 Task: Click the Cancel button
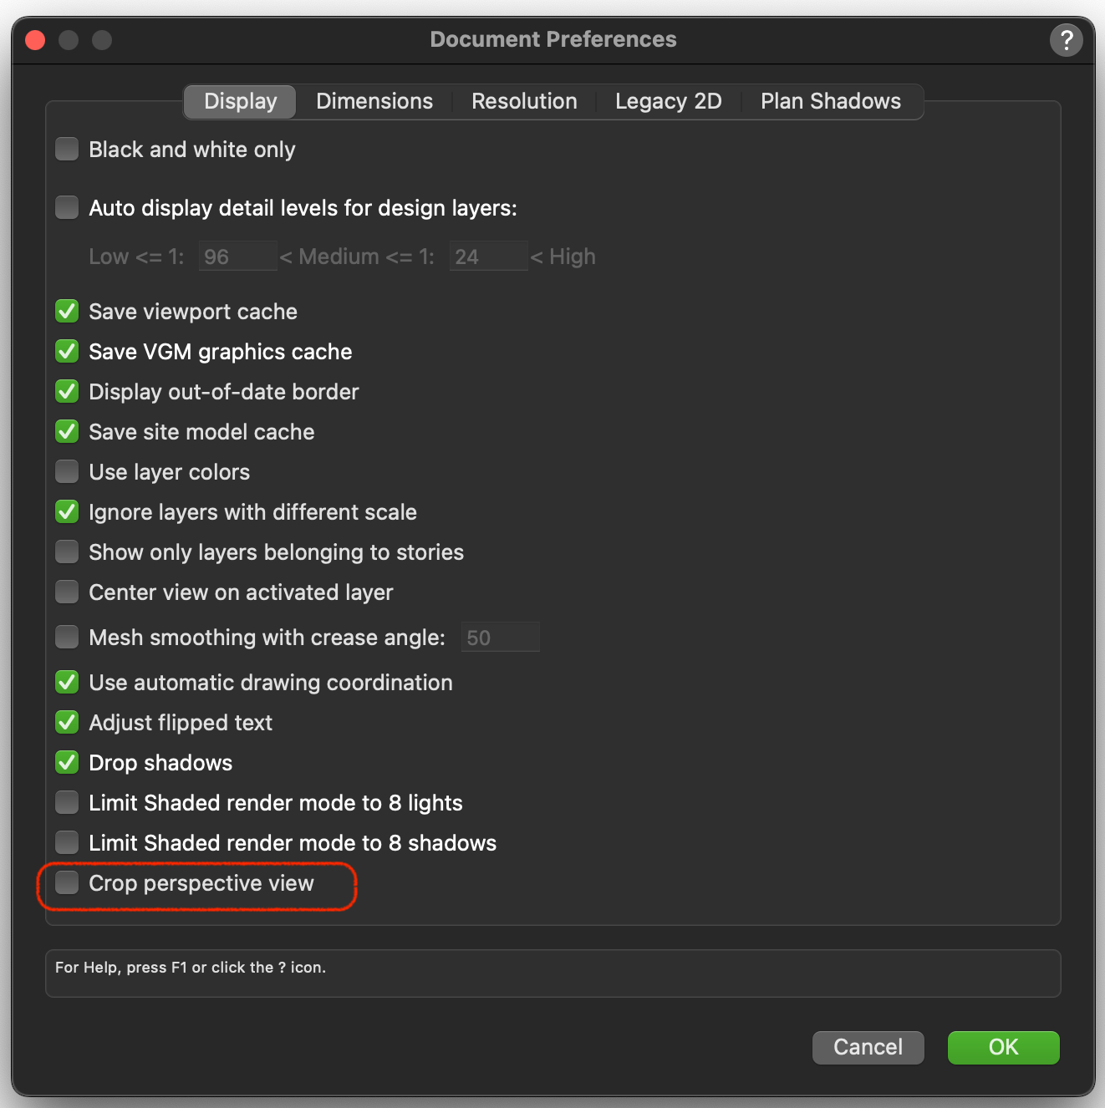(868, 1047)
